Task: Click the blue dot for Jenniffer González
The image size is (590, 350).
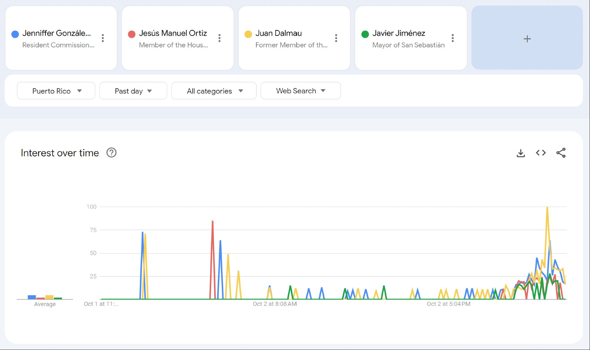Action: [15, 34]
